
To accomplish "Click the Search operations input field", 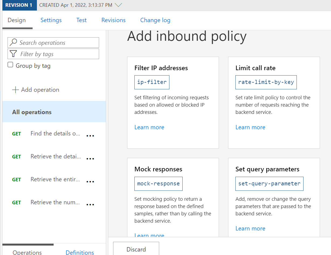I will (x=53, y=43).
